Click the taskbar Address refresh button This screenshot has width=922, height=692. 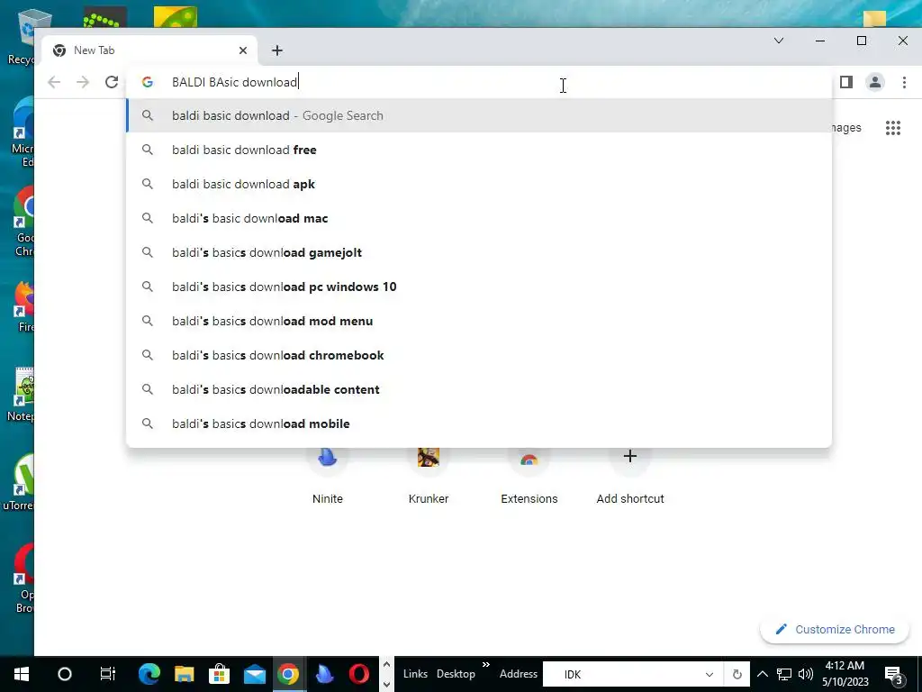click(x=737, y=675)
